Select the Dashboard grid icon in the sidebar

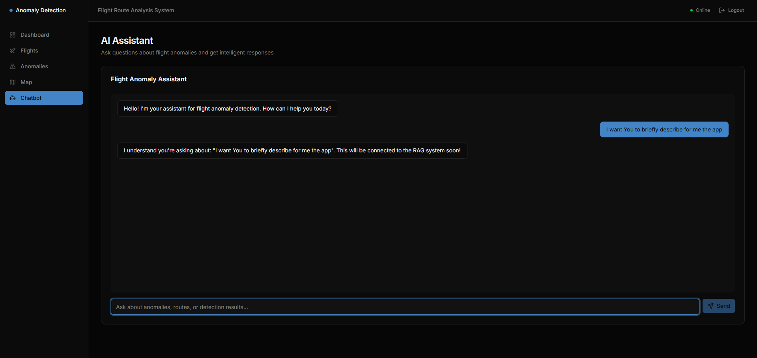tap(12, 35)
